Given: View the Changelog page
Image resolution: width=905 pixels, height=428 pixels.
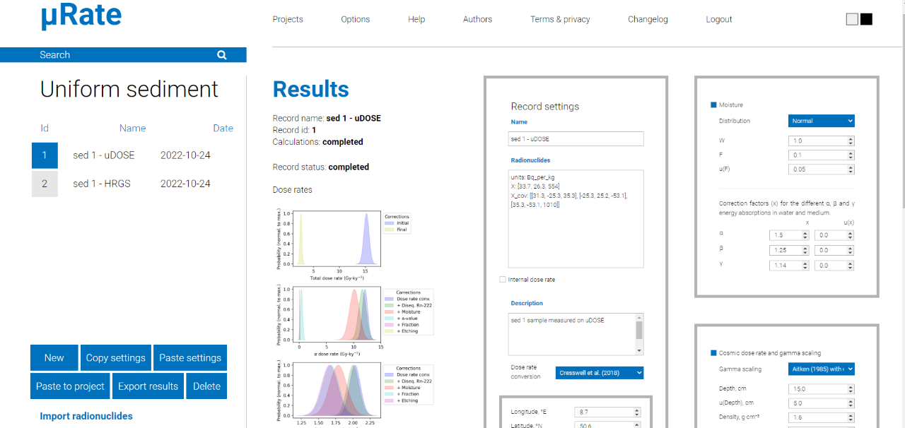Looking at the screenshot, I should 648,19.
